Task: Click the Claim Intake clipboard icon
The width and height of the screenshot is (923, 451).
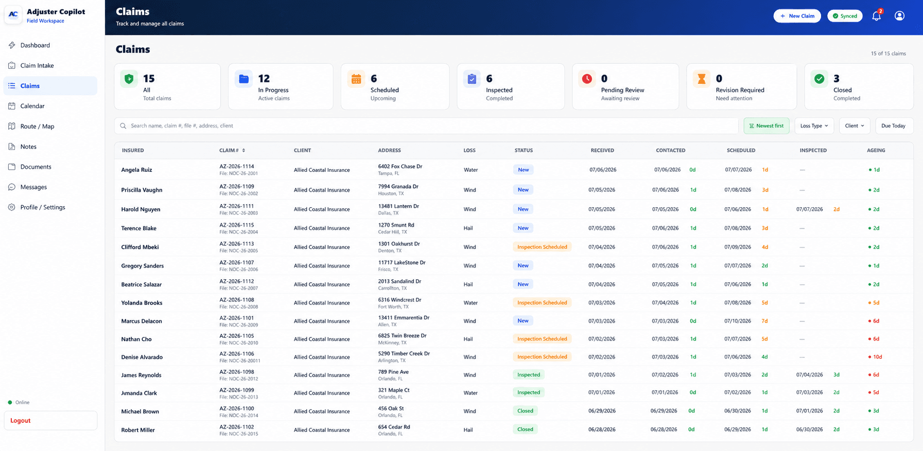Action: [12, 65]
